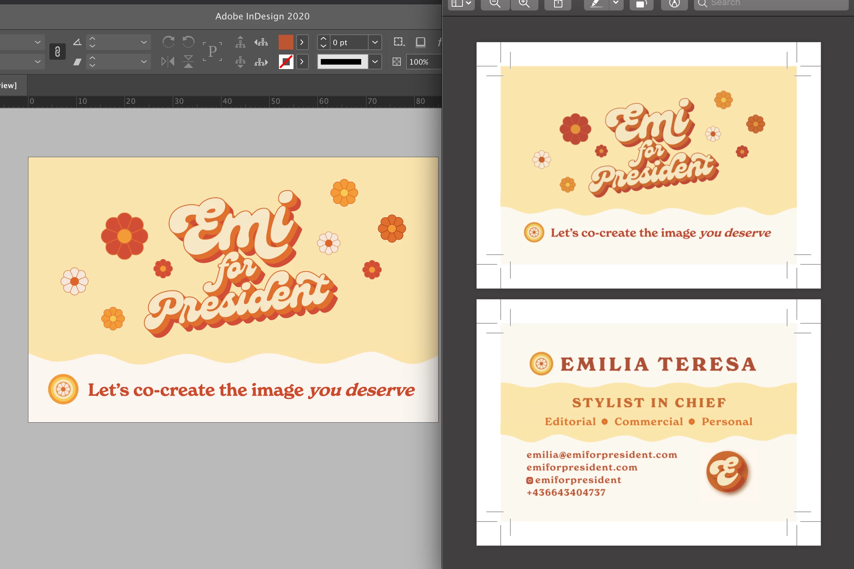
Task: Open the sidebar view menu in Preview
Action: click(x=461, y=4)
